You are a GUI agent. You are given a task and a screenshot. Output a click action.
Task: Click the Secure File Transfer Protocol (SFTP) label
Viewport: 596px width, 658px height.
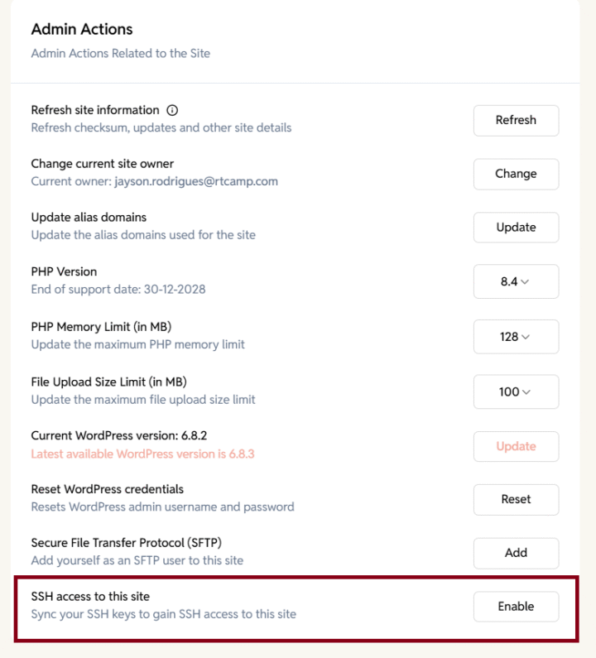tap(127, 543)
